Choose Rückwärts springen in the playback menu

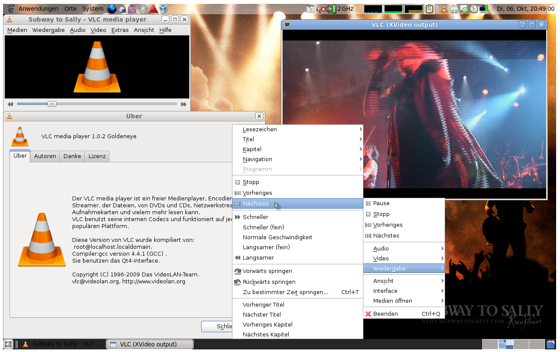269,282
